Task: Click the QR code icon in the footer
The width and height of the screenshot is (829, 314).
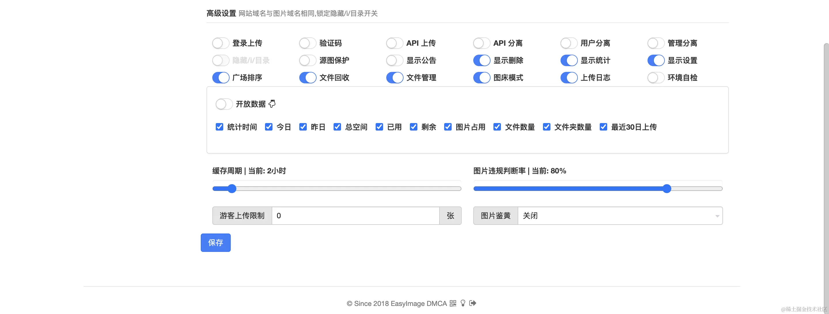Action: pyautogui.click(x=453, y=303)
